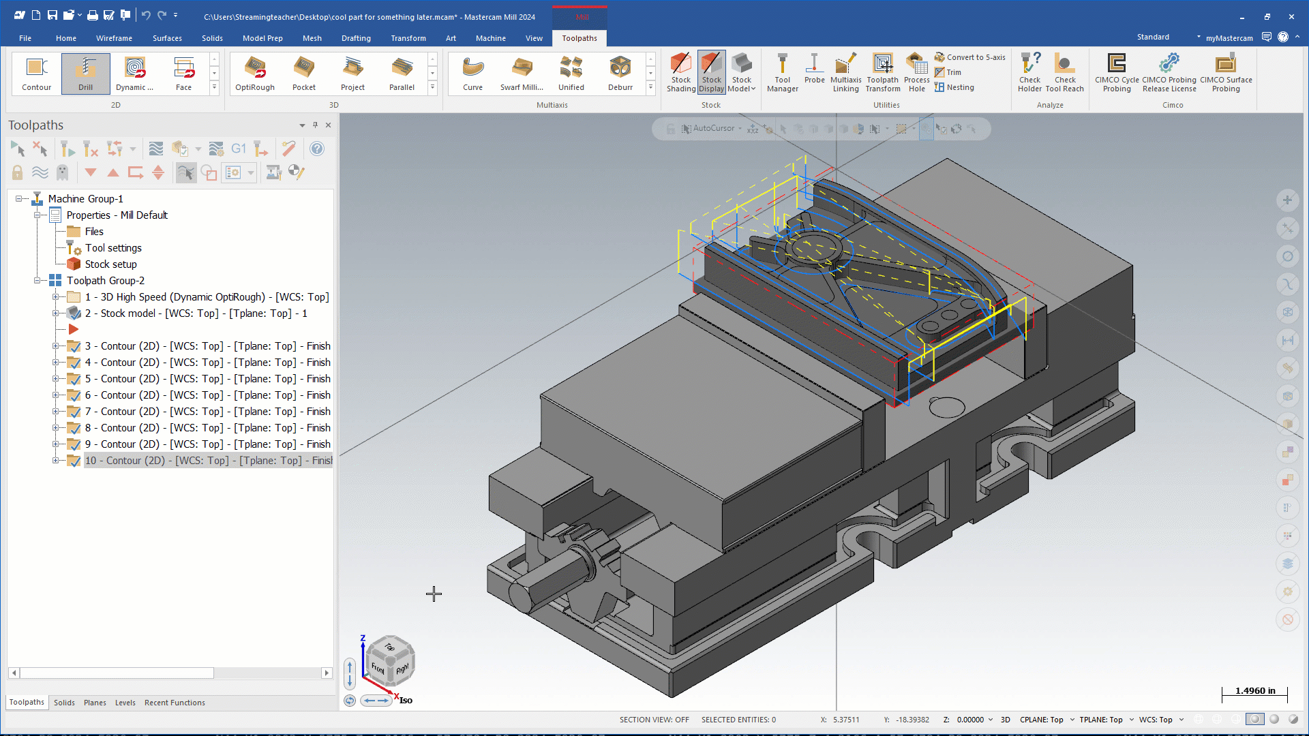This screenshot has width=1309, height=736.
Task: Toggle Stock Display on or off
Action: tap(711, 72)
